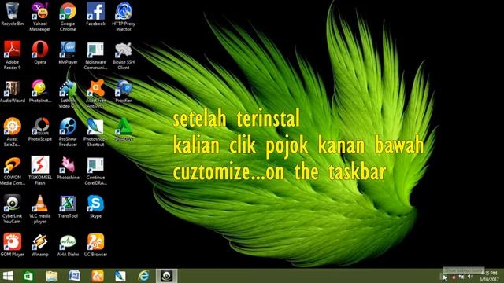The image size is (504, 283).
Task: Select the Skype desktop icon
Action: click(95, 207)
